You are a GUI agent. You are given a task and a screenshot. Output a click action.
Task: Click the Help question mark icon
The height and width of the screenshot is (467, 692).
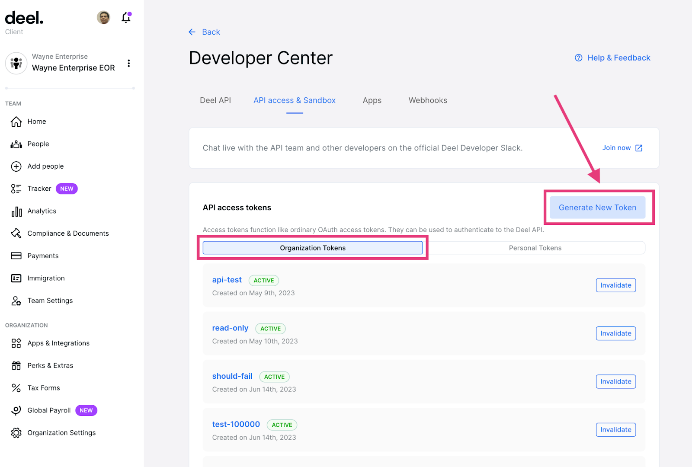pos(578,58)
